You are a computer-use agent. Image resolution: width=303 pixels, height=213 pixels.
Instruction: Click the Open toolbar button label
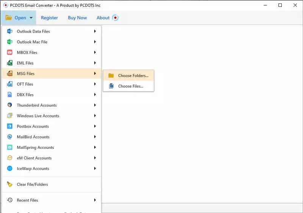(x=20, y=17)
